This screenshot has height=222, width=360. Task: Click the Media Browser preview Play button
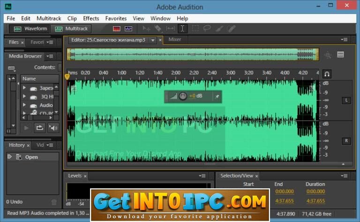tap(26, 128)
